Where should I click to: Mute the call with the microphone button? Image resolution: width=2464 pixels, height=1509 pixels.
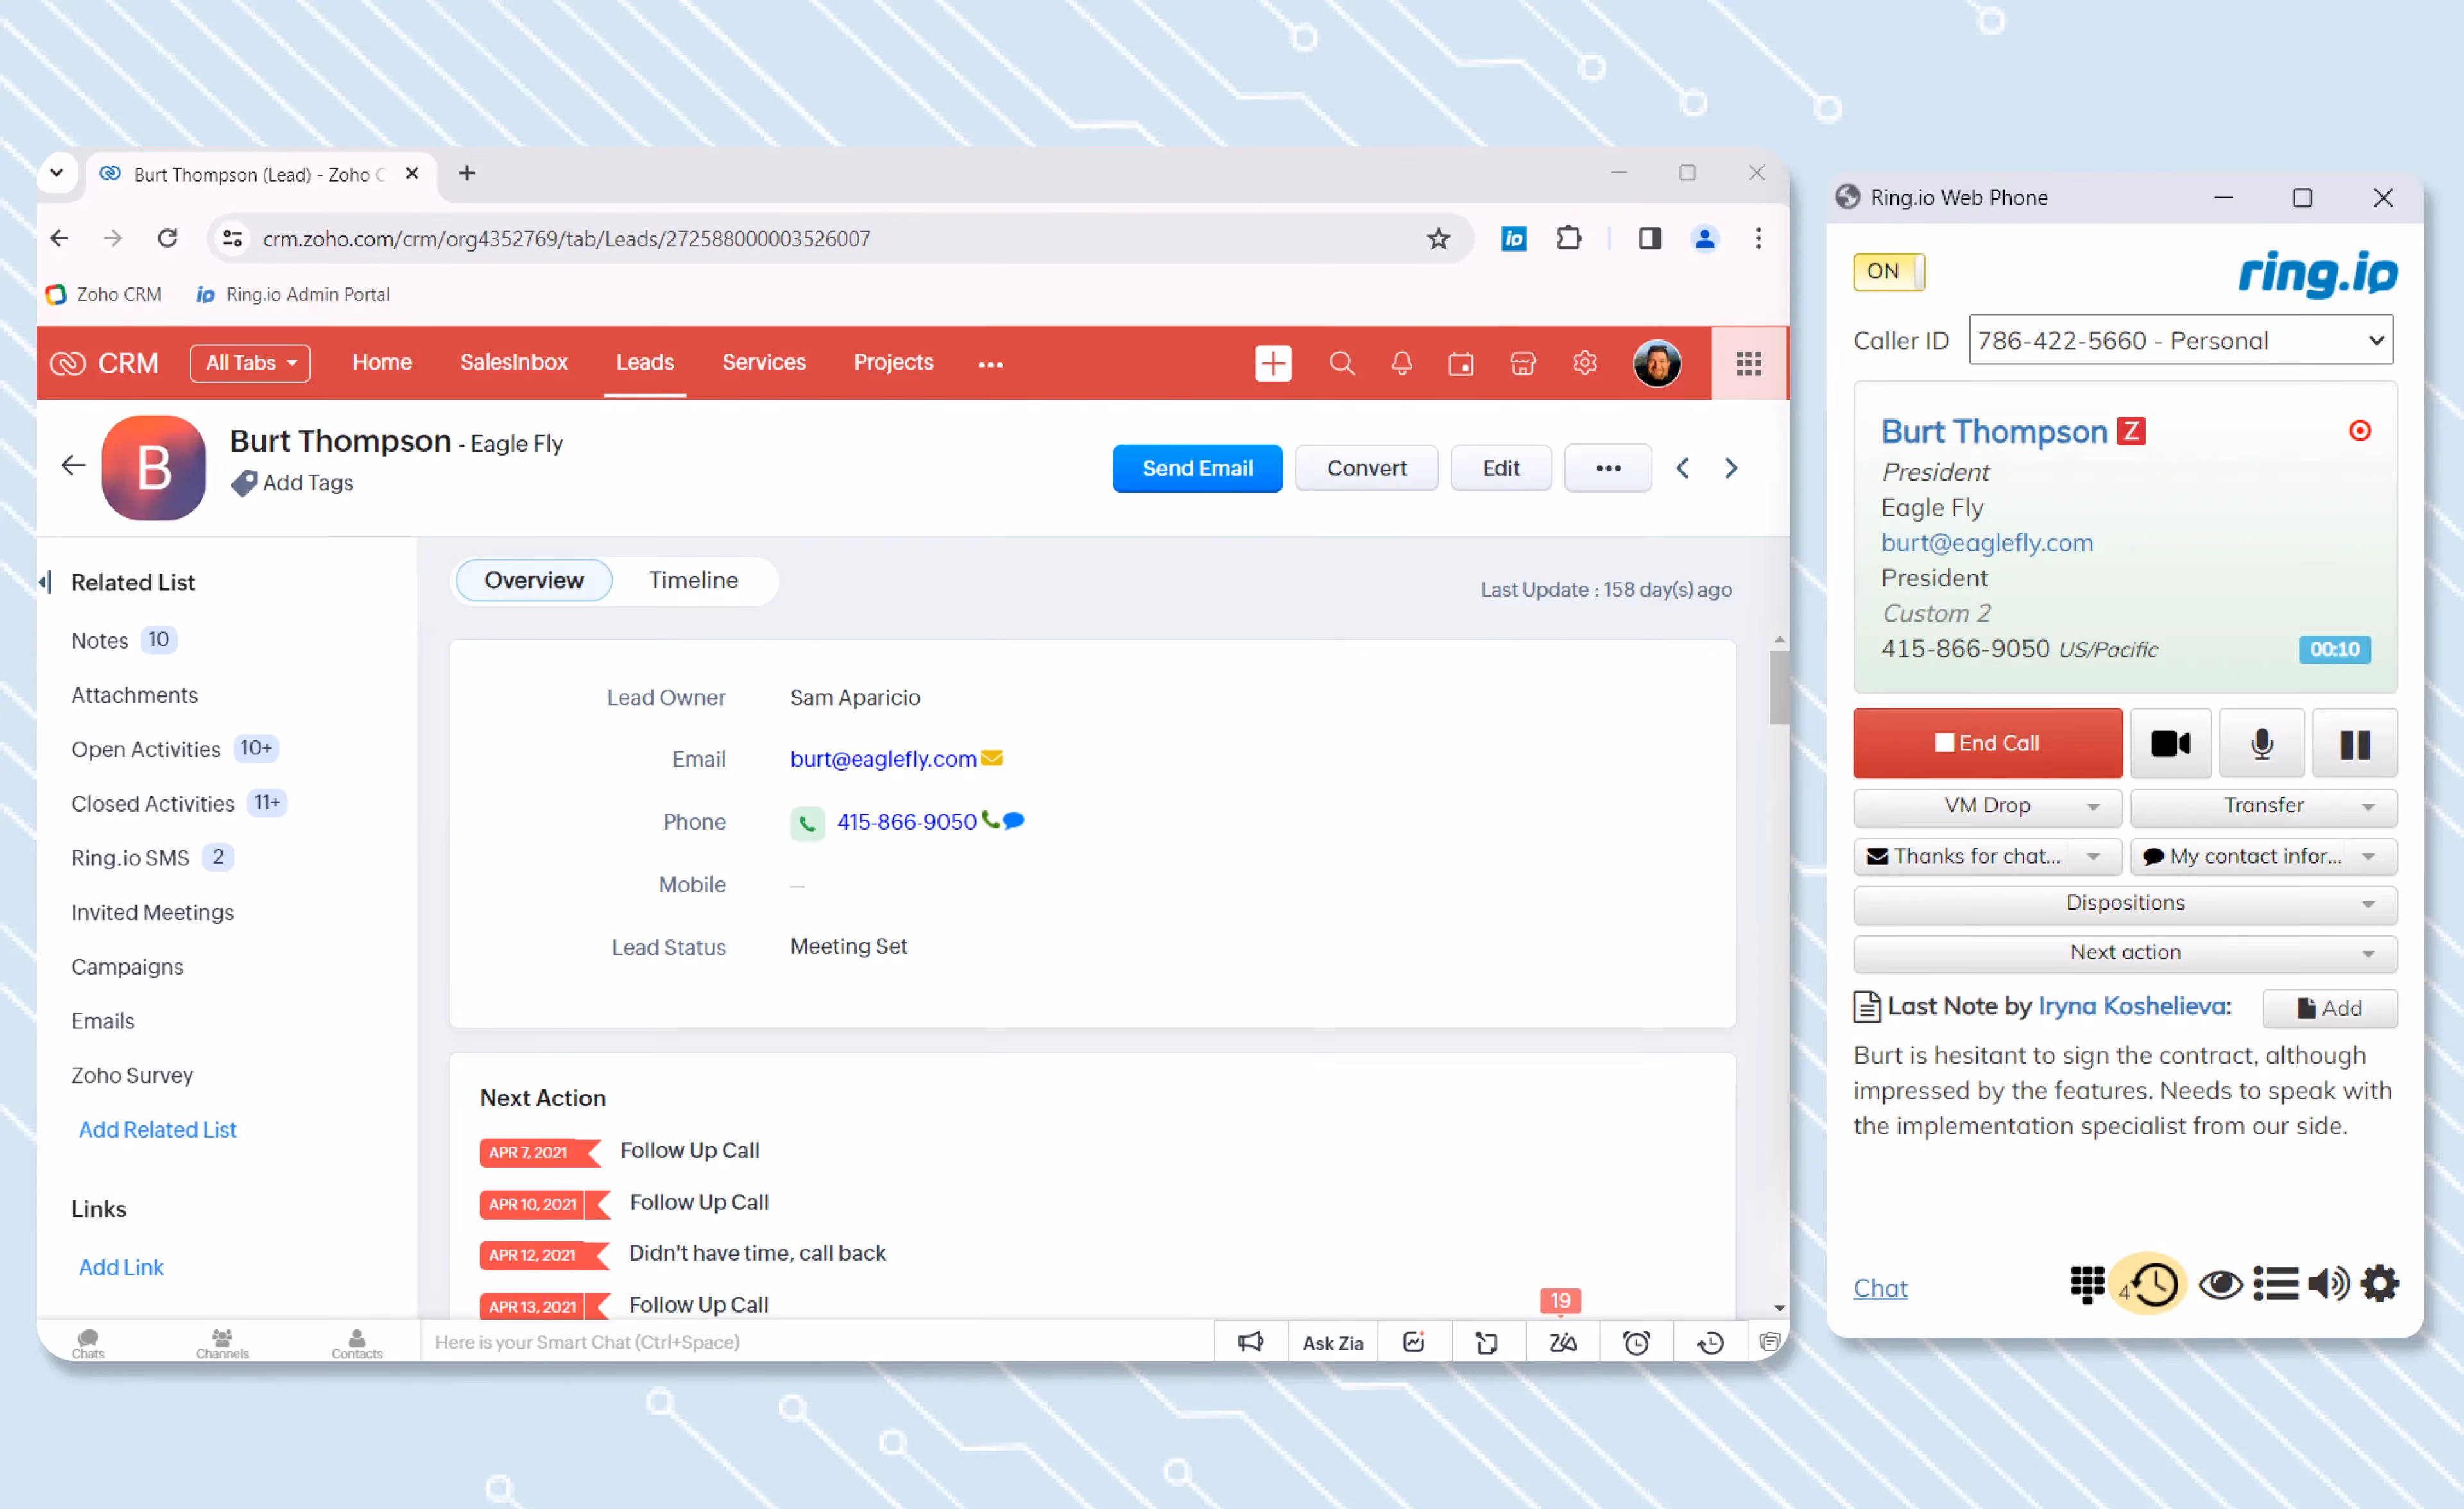tap(2262, 743)
